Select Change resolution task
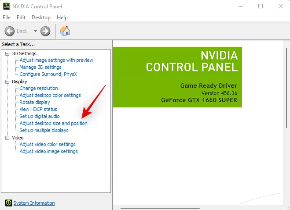The width and height of the screenshot is (290, 210). [39, 88]
